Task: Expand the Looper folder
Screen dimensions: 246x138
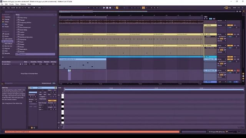Action: 16,35
